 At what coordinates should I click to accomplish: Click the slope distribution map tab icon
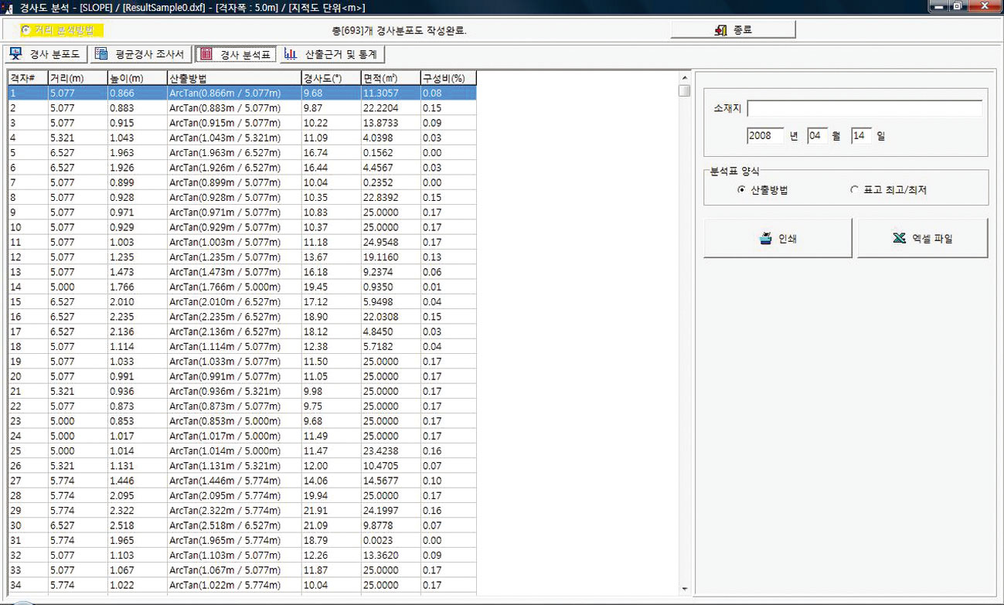(x=16, y=54)
